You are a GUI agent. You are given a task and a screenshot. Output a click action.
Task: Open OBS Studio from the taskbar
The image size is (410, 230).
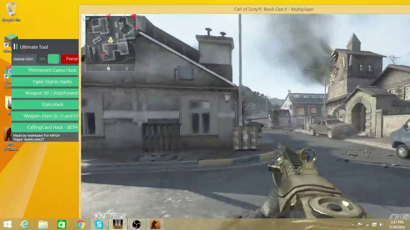pos(136,225)
